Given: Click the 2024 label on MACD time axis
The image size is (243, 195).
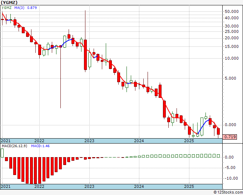Looking at the screenshot, I should (139, 186).
